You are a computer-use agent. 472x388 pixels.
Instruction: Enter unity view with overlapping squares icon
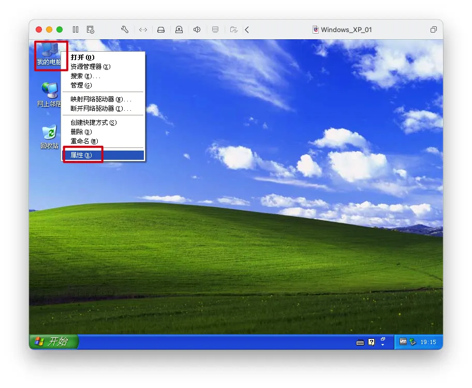pos(434,29)
